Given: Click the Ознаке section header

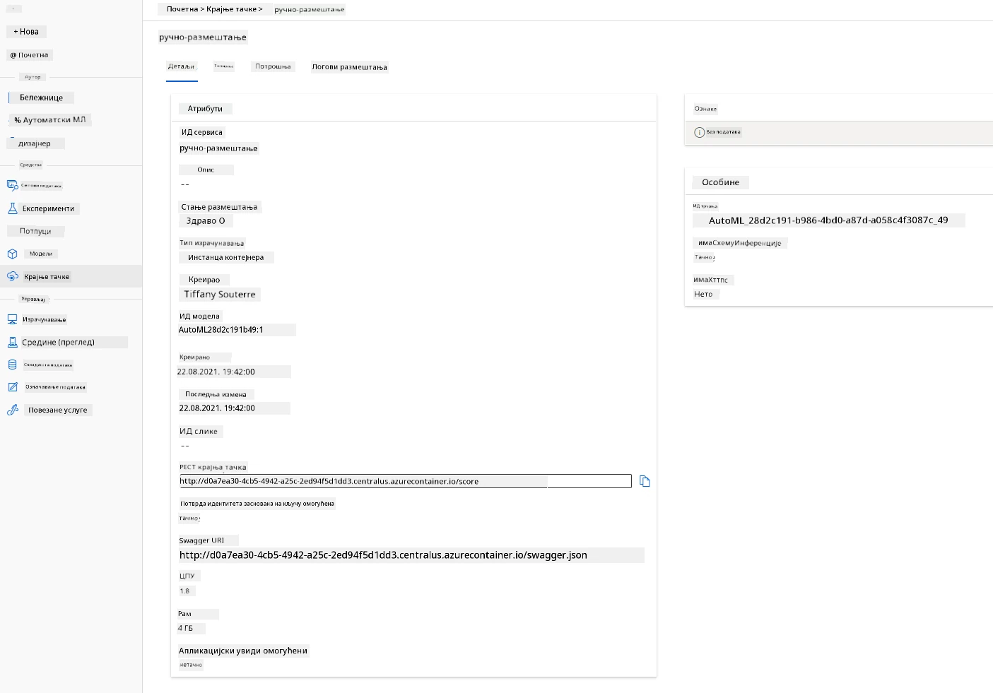Looking at the screenshot, I should tap(705, 109).
